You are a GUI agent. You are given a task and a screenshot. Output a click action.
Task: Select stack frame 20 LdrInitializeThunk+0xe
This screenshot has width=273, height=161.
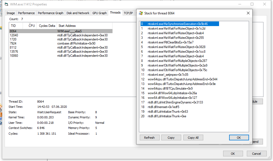(x=180, y=116)
